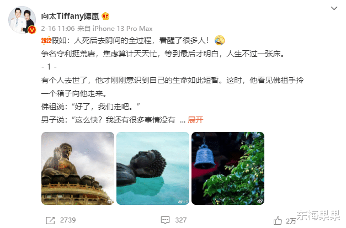Screen dimensions: 346x228
Task: Click the repost count 2739
Action: (68, 220)
